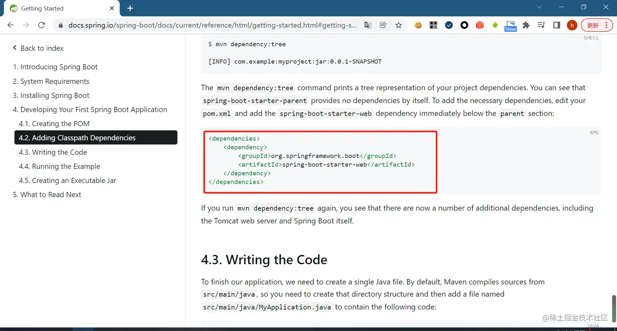Screen dimensions: 617x331
Task: Open the profile avatar labeled h
Action: pos(572,25)
